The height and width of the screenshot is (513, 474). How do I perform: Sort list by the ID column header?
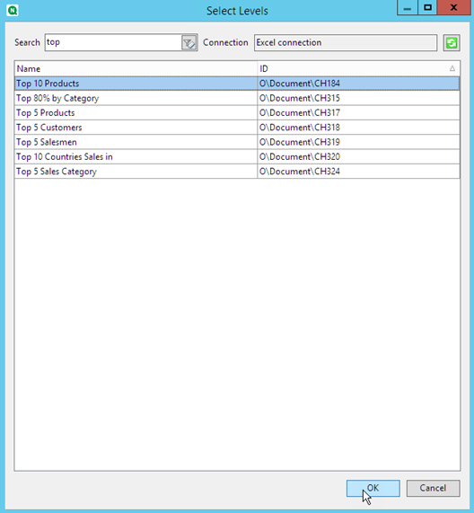coord(358,68)
